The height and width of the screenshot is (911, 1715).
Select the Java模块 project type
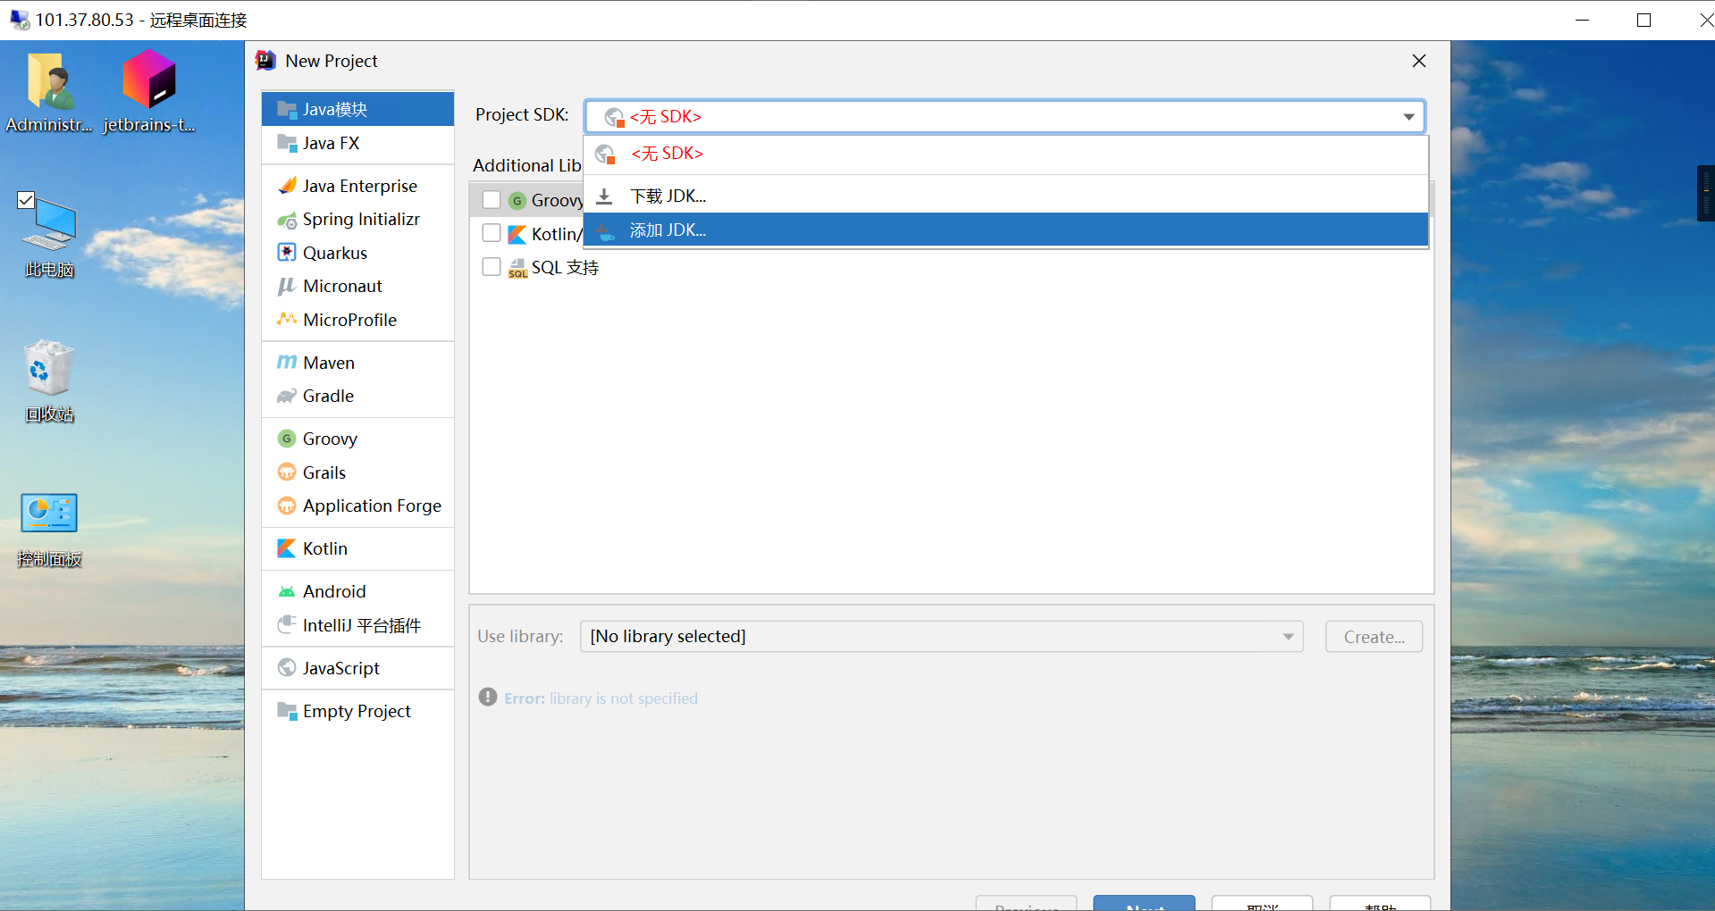click(357, 109)
